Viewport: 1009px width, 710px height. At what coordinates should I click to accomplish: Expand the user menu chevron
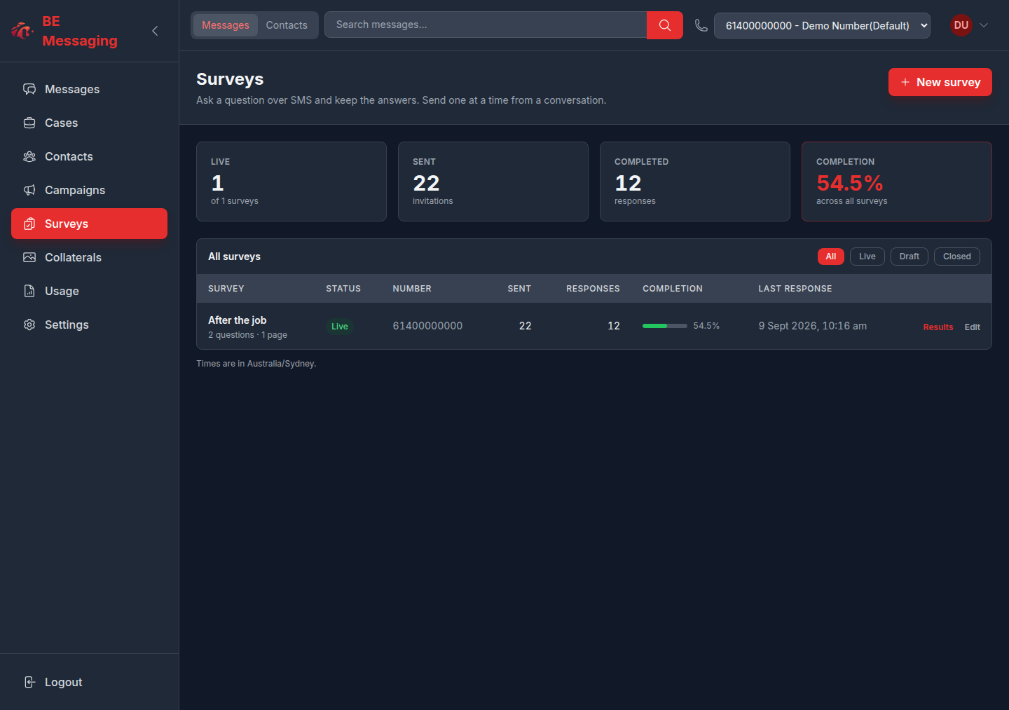984,25
